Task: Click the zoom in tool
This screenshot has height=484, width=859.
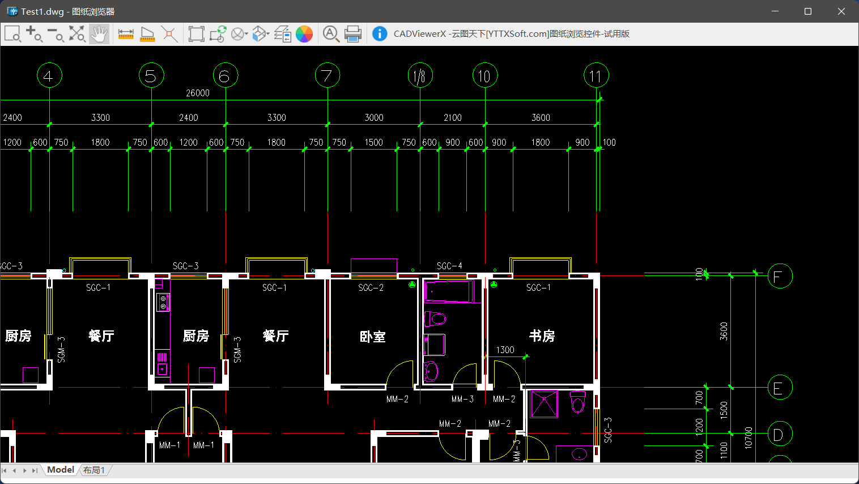Action: [x=34, y=34]
